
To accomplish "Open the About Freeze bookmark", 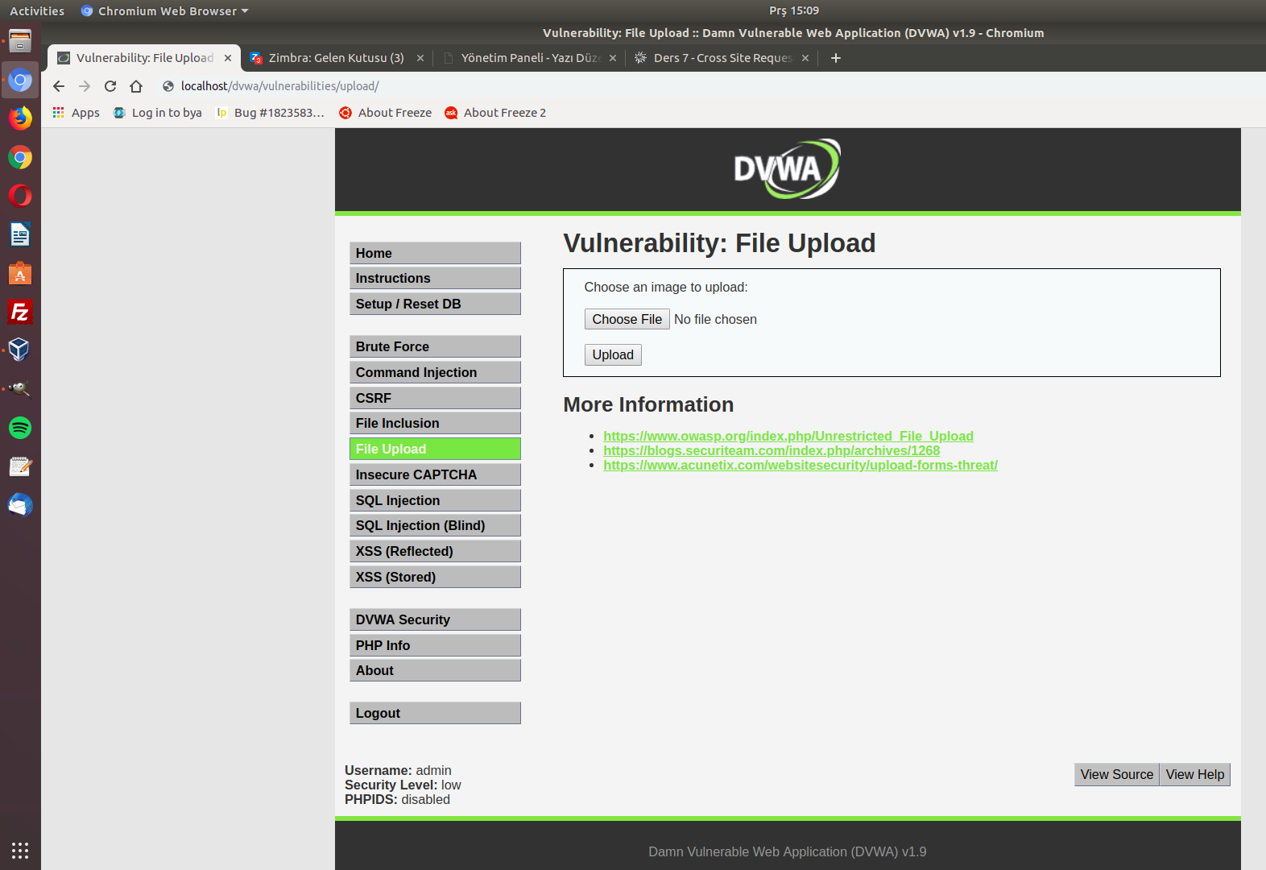I will [x=386, y=113].
